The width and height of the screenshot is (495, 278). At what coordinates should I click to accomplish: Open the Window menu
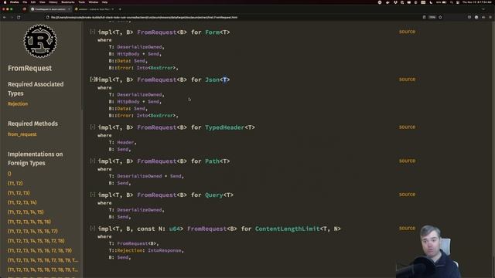point(93,2)
